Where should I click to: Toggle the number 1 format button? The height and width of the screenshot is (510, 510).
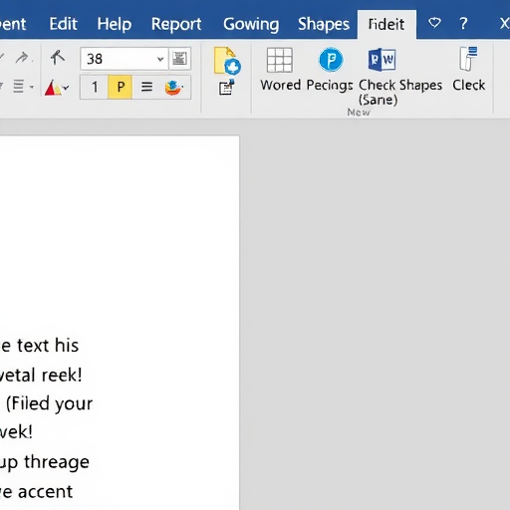tap(95, 87)
